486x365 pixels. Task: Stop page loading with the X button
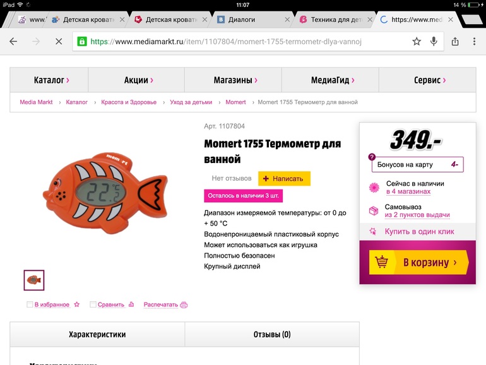click(57, 42)
